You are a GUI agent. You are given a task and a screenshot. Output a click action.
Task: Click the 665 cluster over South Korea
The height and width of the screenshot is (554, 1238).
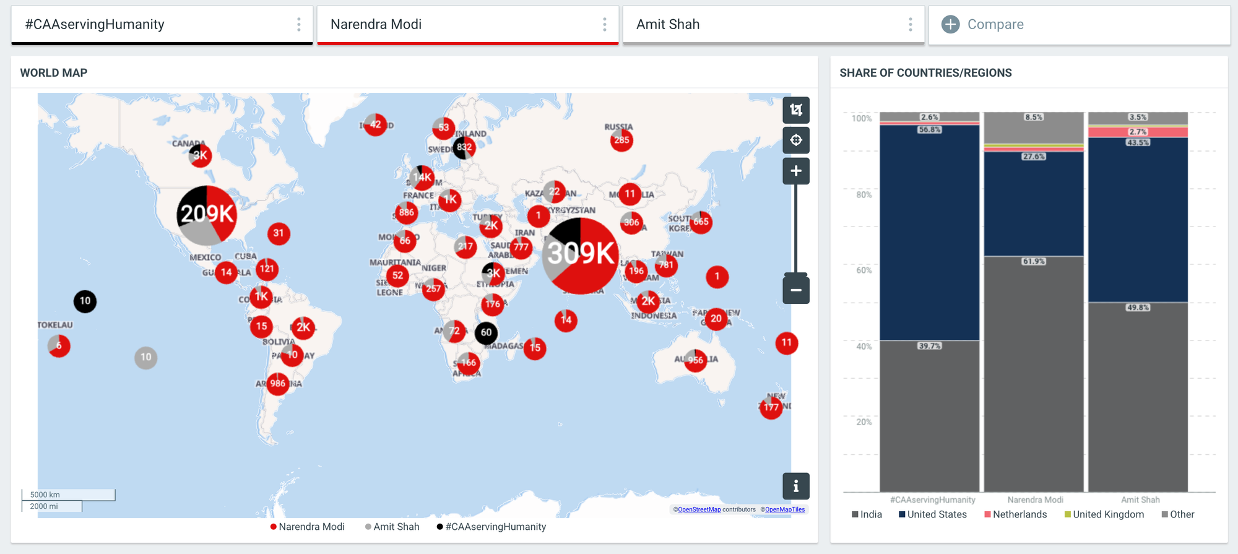[x=701, y=222]
